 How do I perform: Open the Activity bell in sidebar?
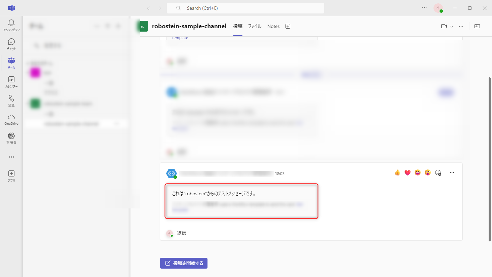[x=11, y=25]
